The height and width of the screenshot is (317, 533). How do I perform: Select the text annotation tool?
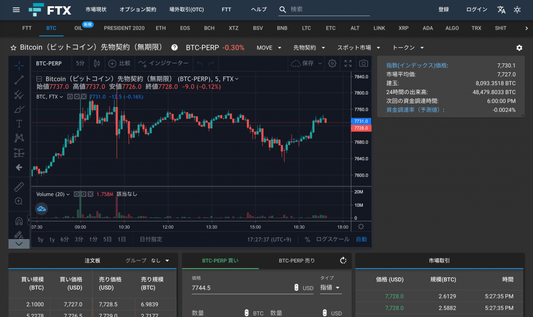[19, 124]
